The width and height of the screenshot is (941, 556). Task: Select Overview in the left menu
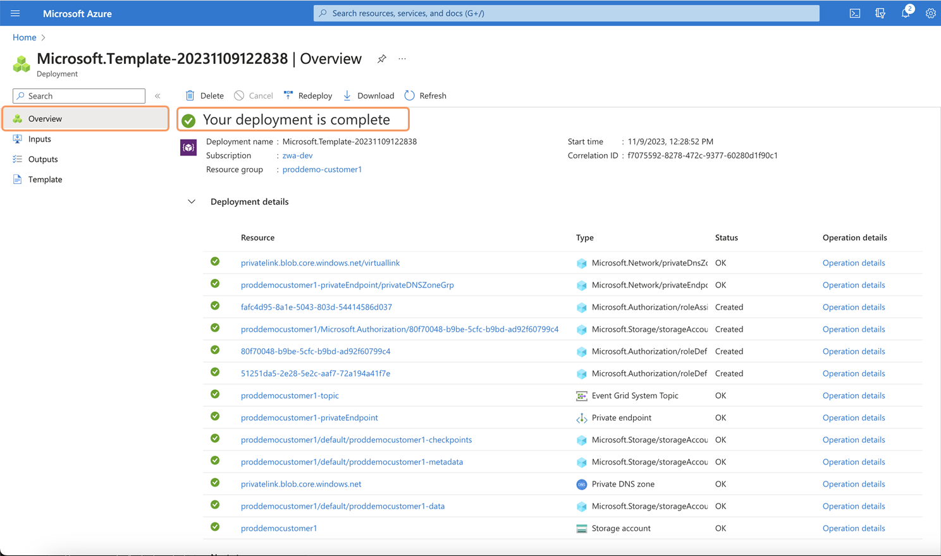click(x=86, y=119)
